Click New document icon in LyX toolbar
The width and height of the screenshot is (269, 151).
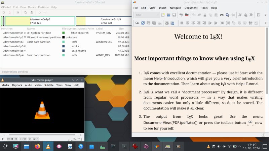[x=163, y=15]
